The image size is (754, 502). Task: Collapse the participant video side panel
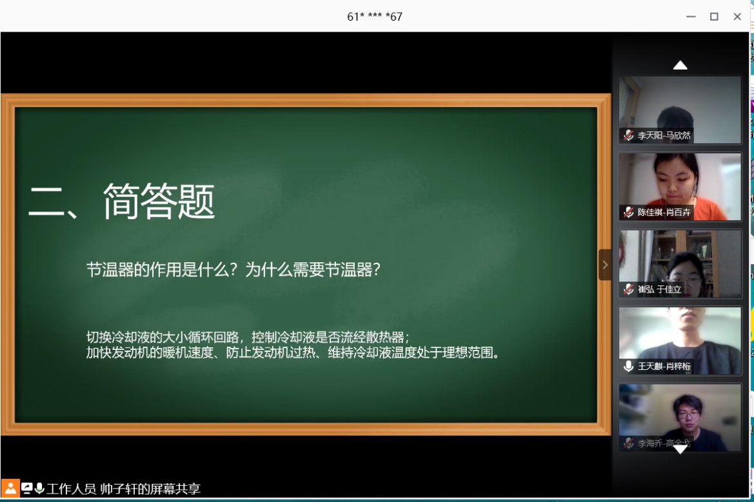(604, 265)
